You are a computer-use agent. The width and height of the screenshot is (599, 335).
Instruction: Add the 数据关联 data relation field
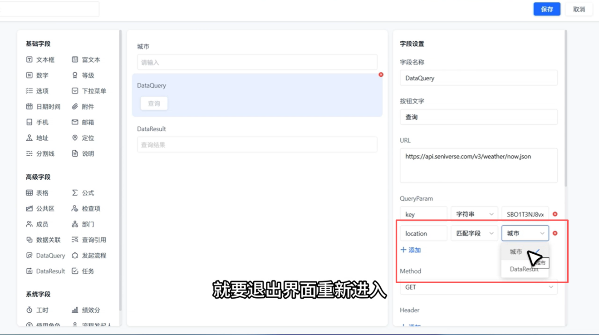click(x=43, y=240)
